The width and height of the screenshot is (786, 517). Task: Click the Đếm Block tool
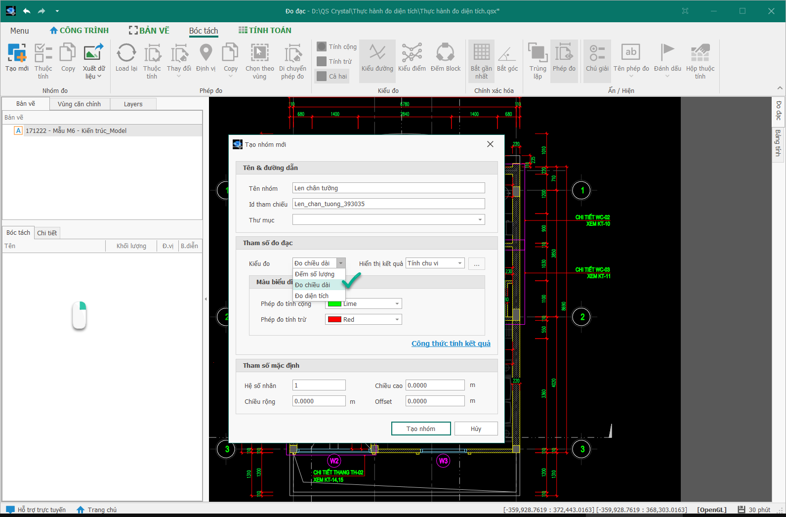pos(446,58)
